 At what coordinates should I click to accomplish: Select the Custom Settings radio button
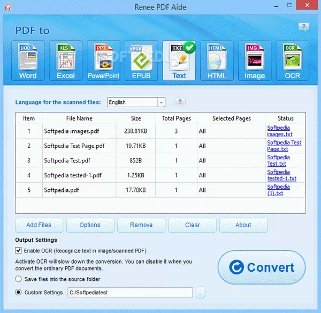18,292
